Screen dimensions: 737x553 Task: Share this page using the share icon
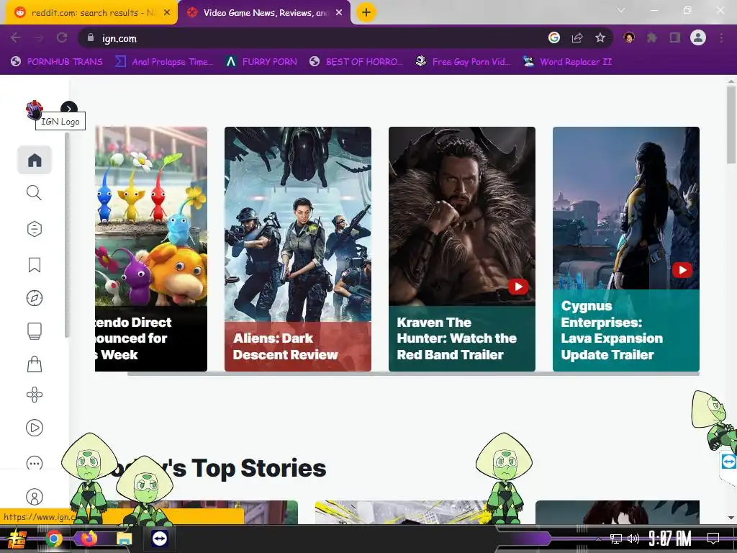(x=577, y=38)
